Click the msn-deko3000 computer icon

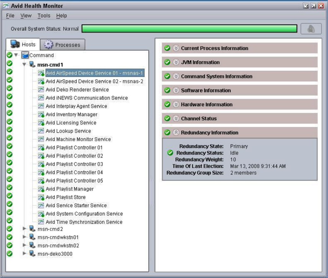pos(32,254)
